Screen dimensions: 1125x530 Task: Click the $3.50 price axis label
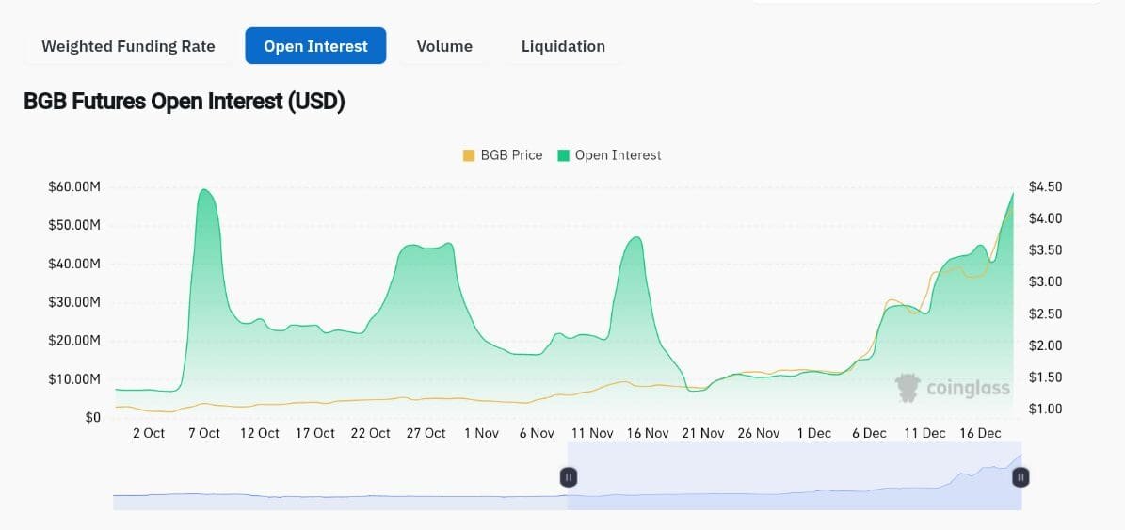(x=1045, y=250)
